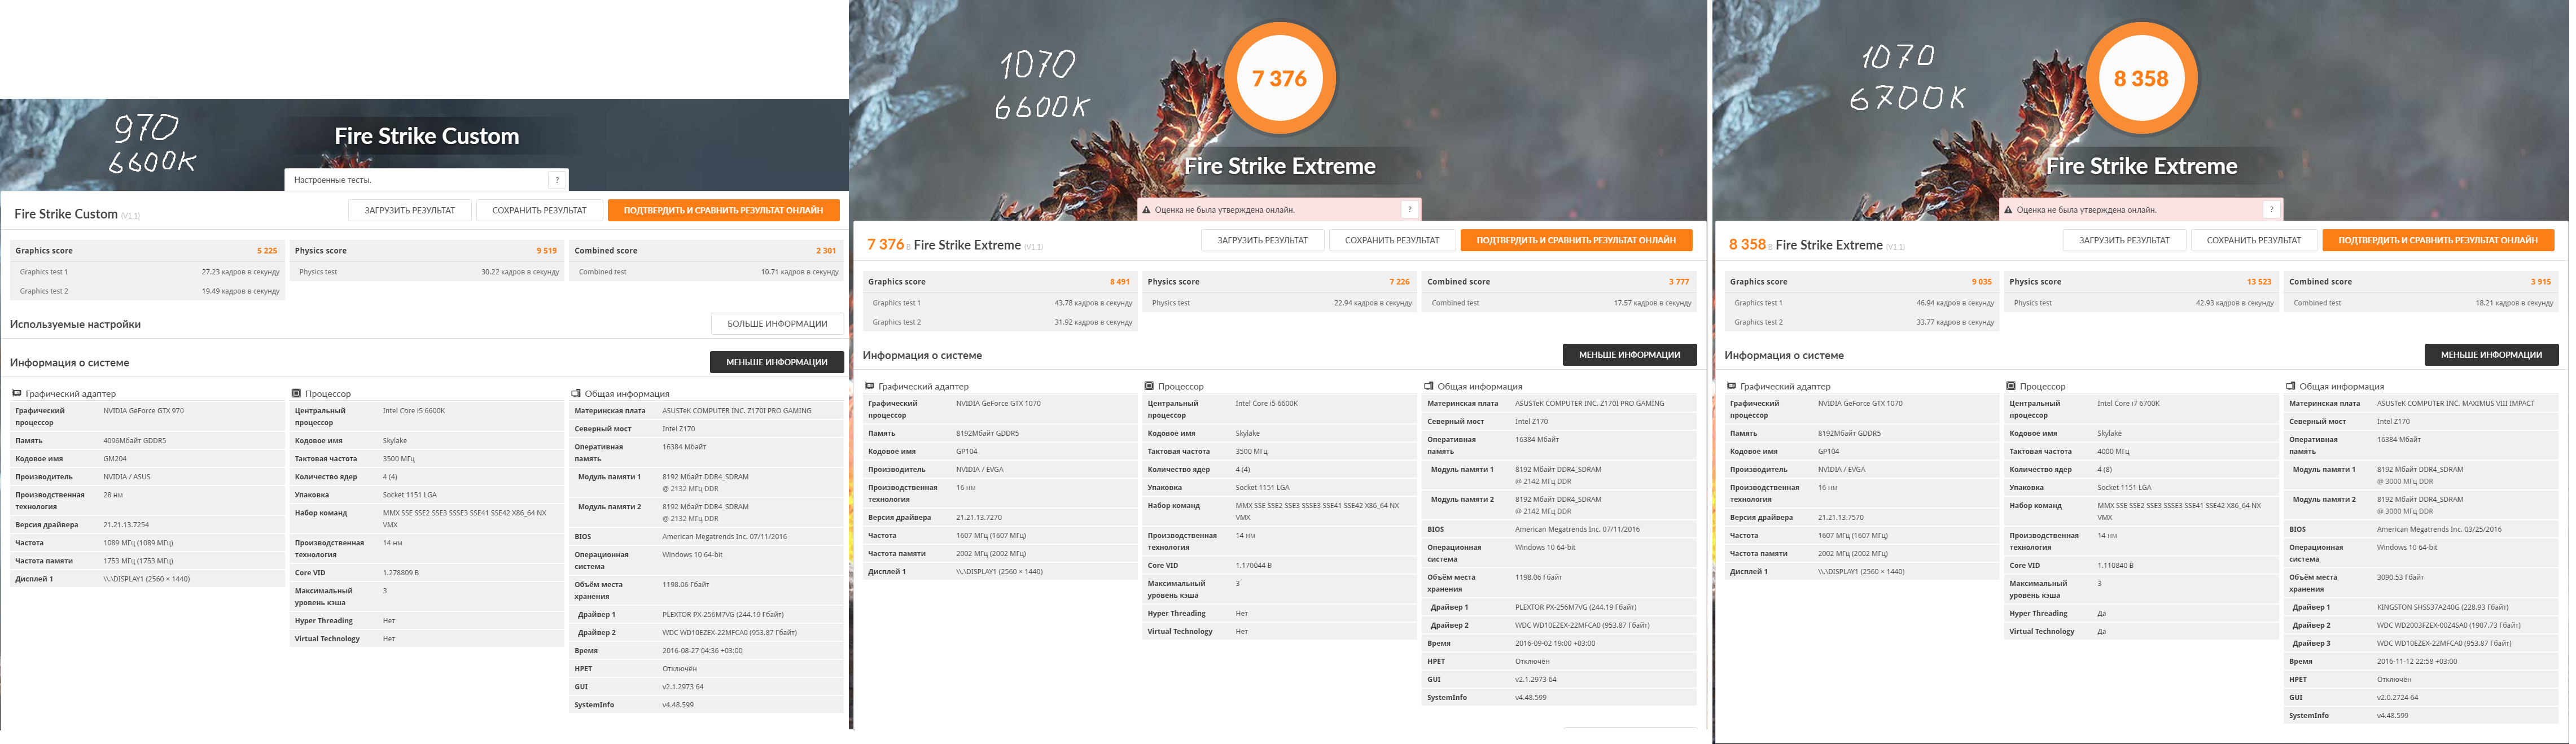Click the 7 376 orange score circle

pos(1279,78)
